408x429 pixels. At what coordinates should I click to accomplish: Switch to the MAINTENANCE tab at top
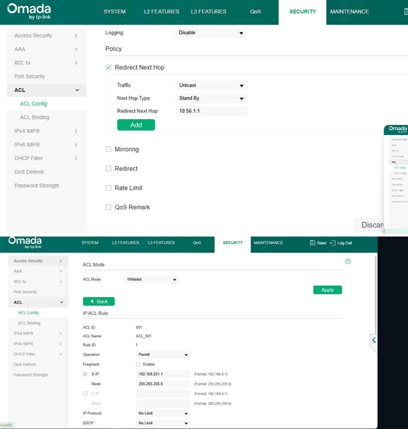pos(349,12)
